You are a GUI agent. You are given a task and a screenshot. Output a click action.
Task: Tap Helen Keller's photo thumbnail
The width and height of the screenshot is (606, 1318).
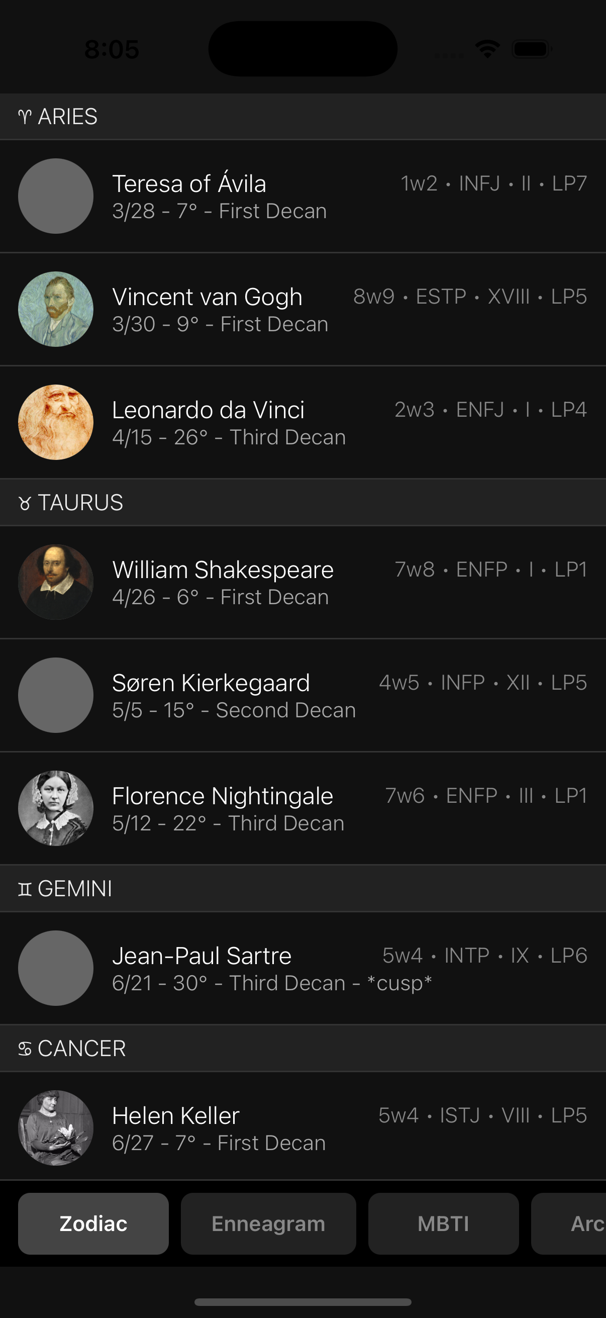(56, 1127)
